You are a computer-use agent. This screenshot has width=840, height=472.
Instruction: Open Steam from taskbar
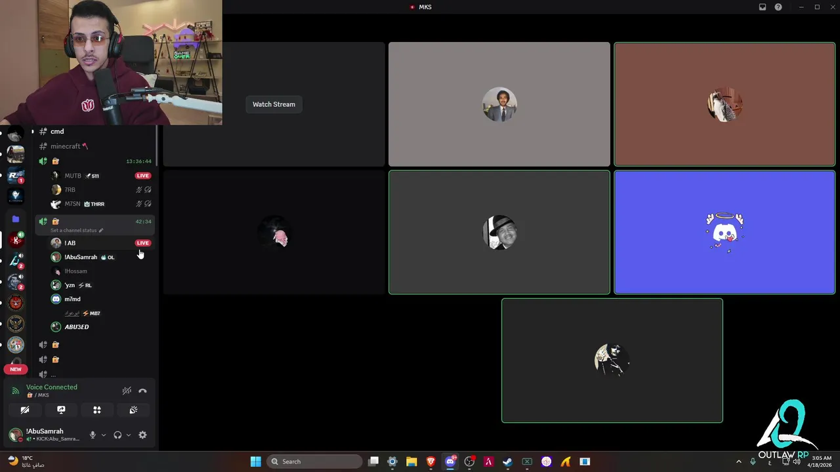pyautogui.click(x=507, y=462)
